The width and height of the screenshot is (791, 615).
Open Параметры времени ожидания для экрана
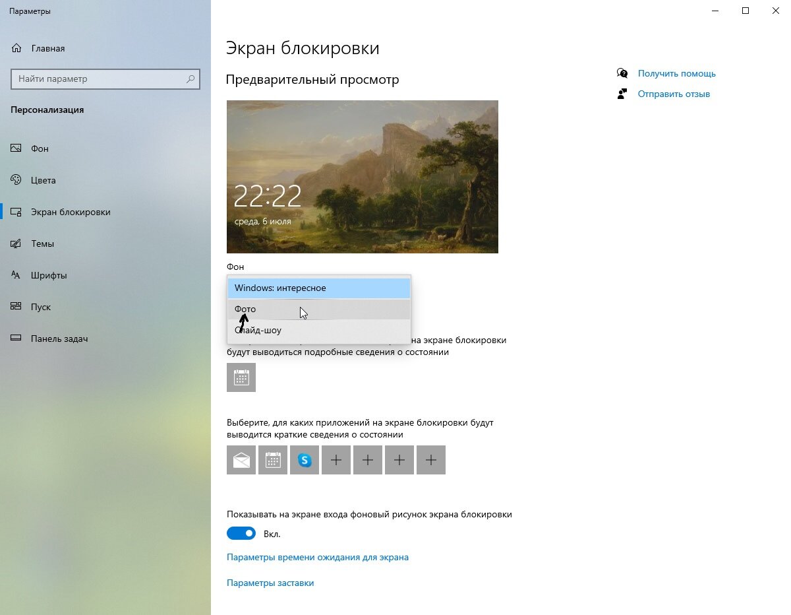(318, 558)
